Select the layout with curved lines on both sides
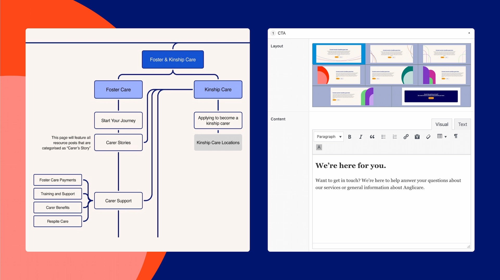The image size is (500, 280). click(x=391, y=54)
